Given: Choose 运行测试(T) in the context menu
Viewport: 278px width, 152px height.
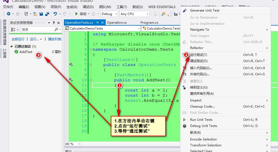Looking at the screenshot, I should pyautogui.click(x=225, y=55).
